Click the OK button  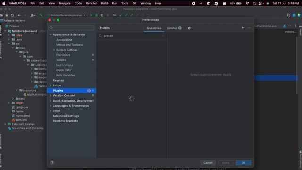(243, 163)
